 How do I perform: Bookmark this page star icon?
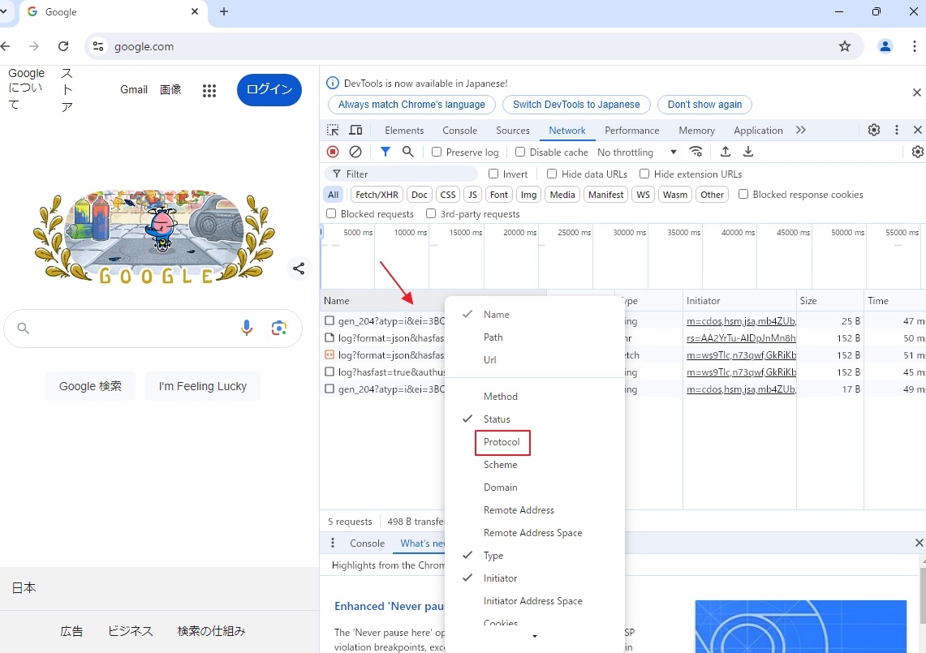tap(845, 46)
